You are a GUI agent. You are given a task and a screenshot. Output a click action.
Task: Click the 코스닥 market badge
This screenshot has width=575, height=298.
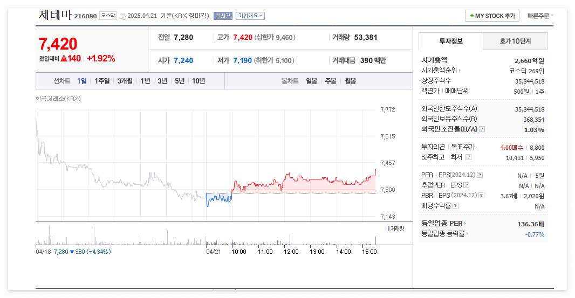click(108, 16)
